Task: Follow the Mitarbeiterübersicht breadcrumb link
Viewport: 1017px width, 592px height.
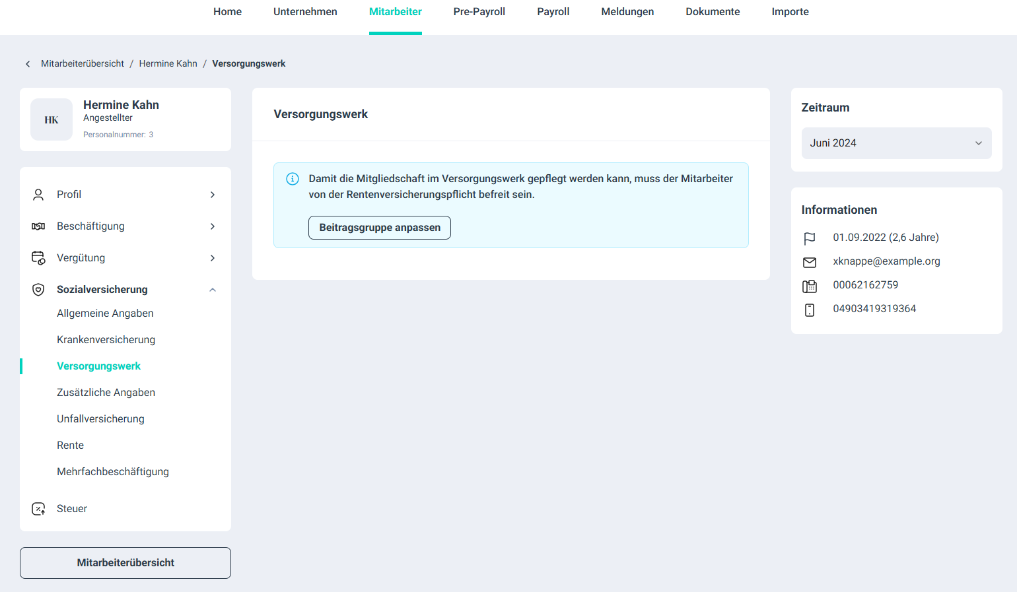Action: [83, 64]
